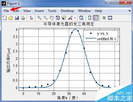Click the y-axis label 输出功率P(uw)
133x102 pixels.
[9, 60]
